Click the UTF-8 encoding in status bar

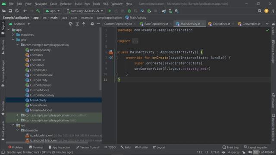pos(215,152)
